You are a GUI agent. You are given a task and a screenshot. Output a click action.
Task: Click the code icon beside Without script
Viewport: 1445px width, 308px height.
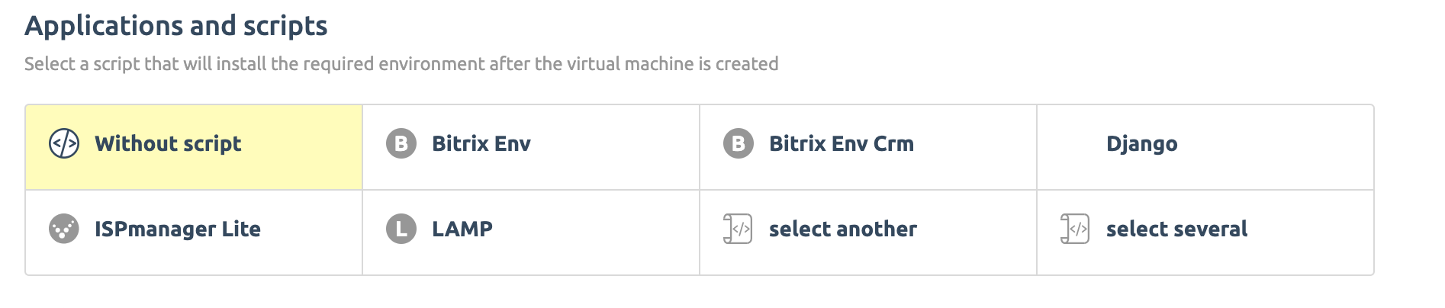tap(64, 143)
